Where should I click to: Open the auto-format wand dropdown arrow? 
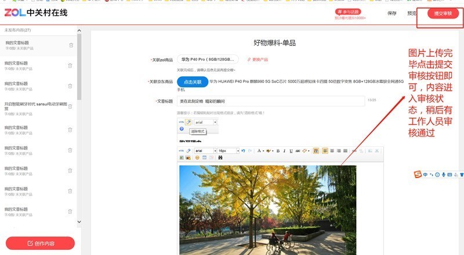tap(309, 151)
